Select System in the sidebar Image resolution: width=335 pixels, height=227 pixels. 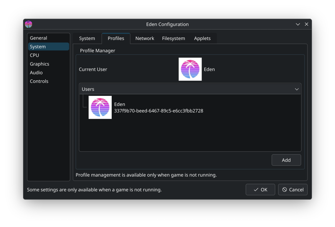49,46
